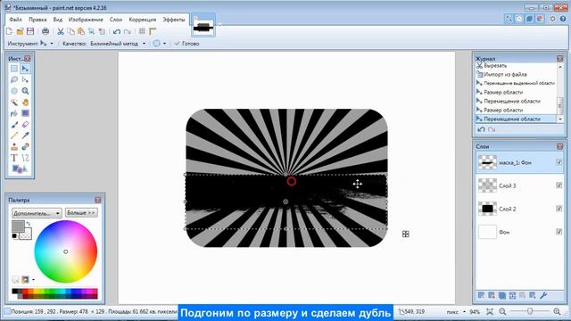Screen dimensions: 571x321
Task: Select the Magic Wand tool
Action: 14,103
